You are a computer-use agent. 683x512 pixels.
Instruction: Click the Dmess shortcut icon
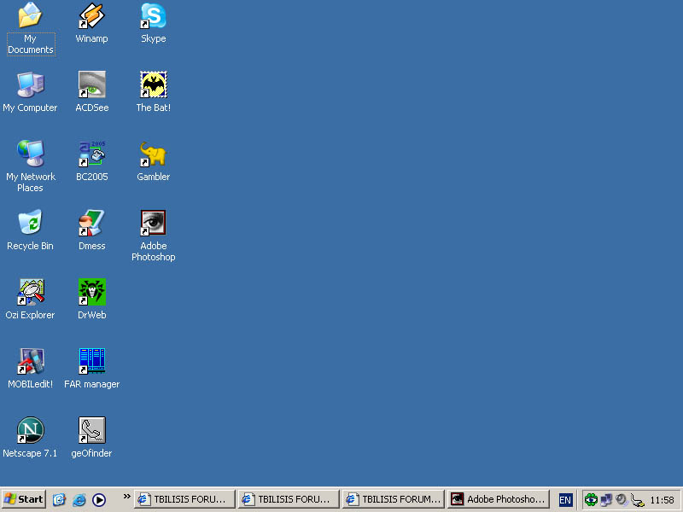[91, 230]
